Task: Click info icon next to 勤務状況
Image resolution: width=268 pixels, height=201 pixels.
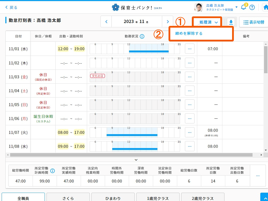Action: pos(142,36)
